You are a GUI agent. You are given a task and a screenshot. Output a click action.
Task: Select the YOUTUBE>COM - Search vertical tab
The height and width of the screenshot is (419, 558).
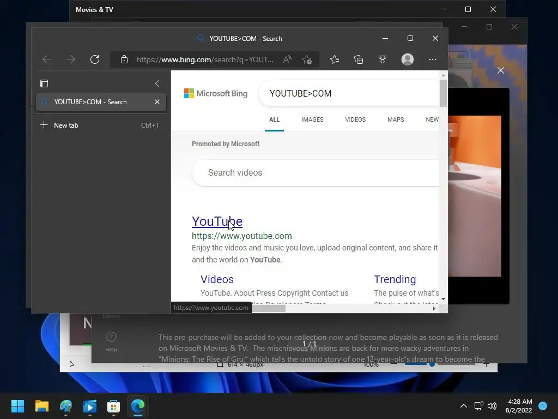click(x=101, y=102)
